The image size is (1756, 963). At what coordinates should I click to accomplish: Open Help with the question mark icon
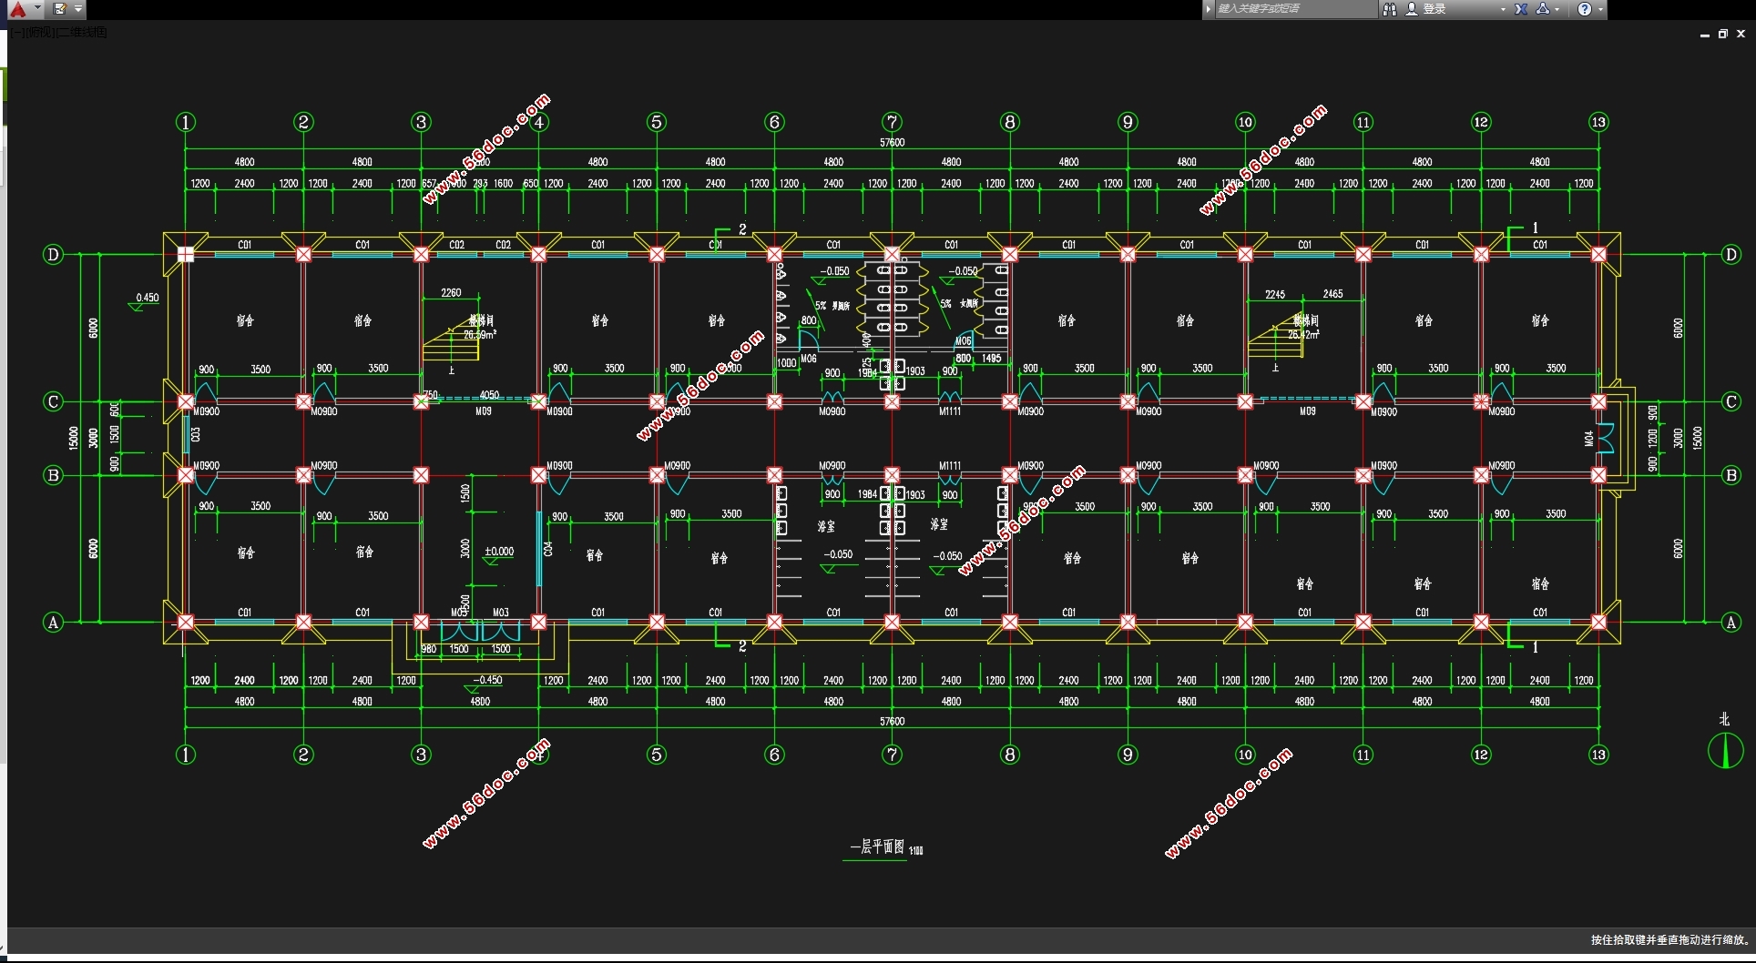[1585, 9]
